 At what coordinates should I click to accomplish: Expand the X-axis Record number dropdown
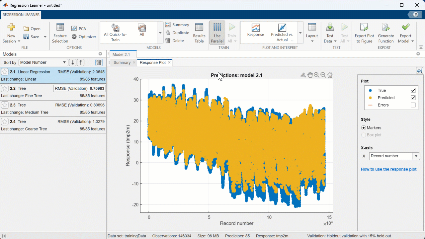[416, 156]
